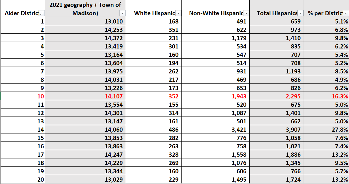Image resolution: width=349 pixels, height=184 pixels.
Task: Select the Total Hispanics header cell
Action: [x=277, y=9]
